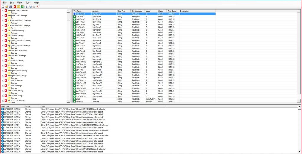Screen dimensions: 302x154
Task: Click the green tag icon of LowTemp1
Action: [x=75, y=16]
